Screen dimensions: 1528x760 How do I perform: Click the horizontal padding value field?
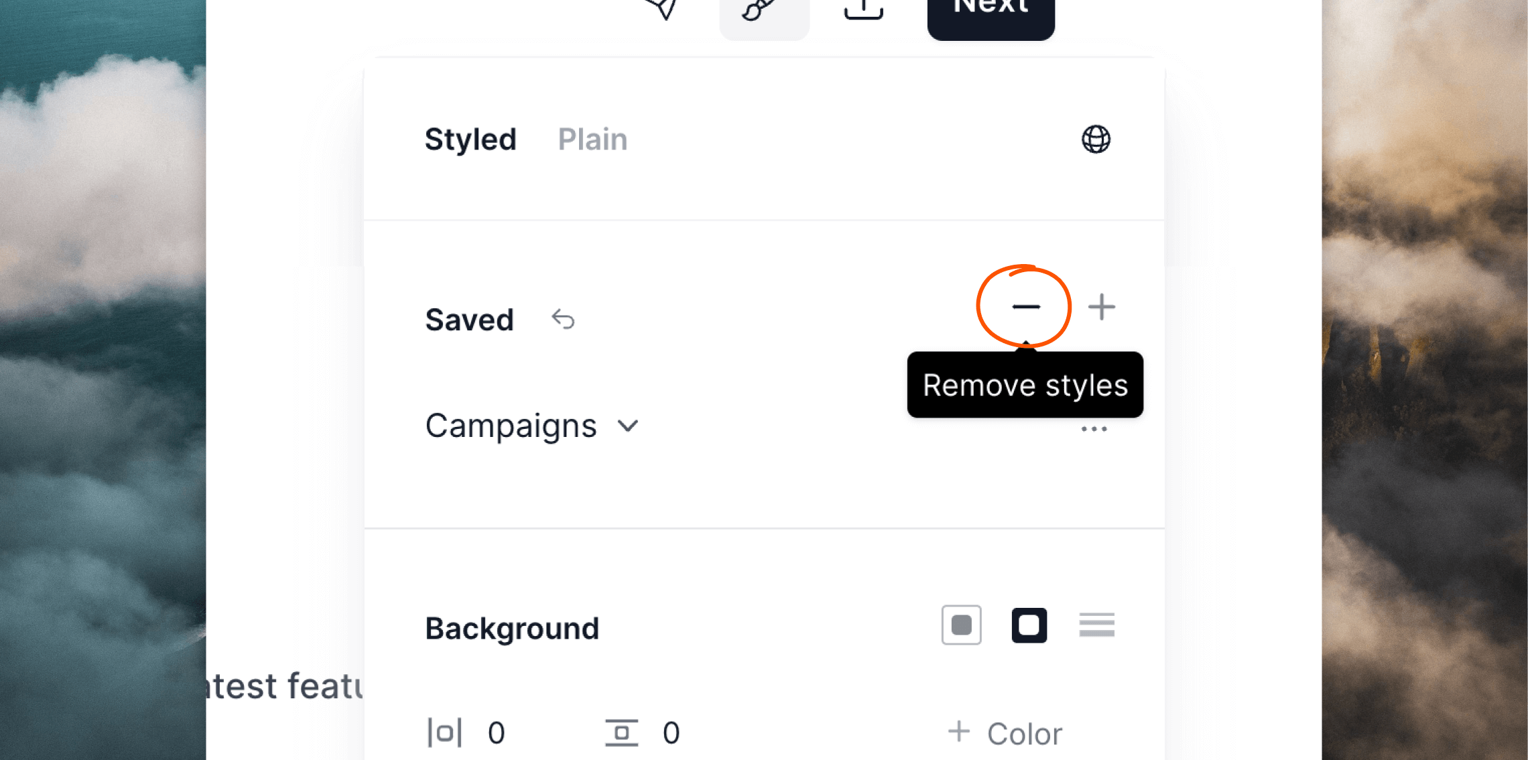point(497,733)
